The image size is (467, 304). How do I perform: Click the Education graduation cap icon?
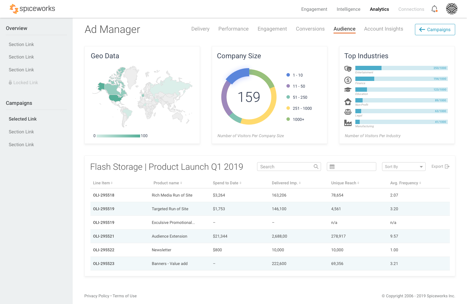348,90
